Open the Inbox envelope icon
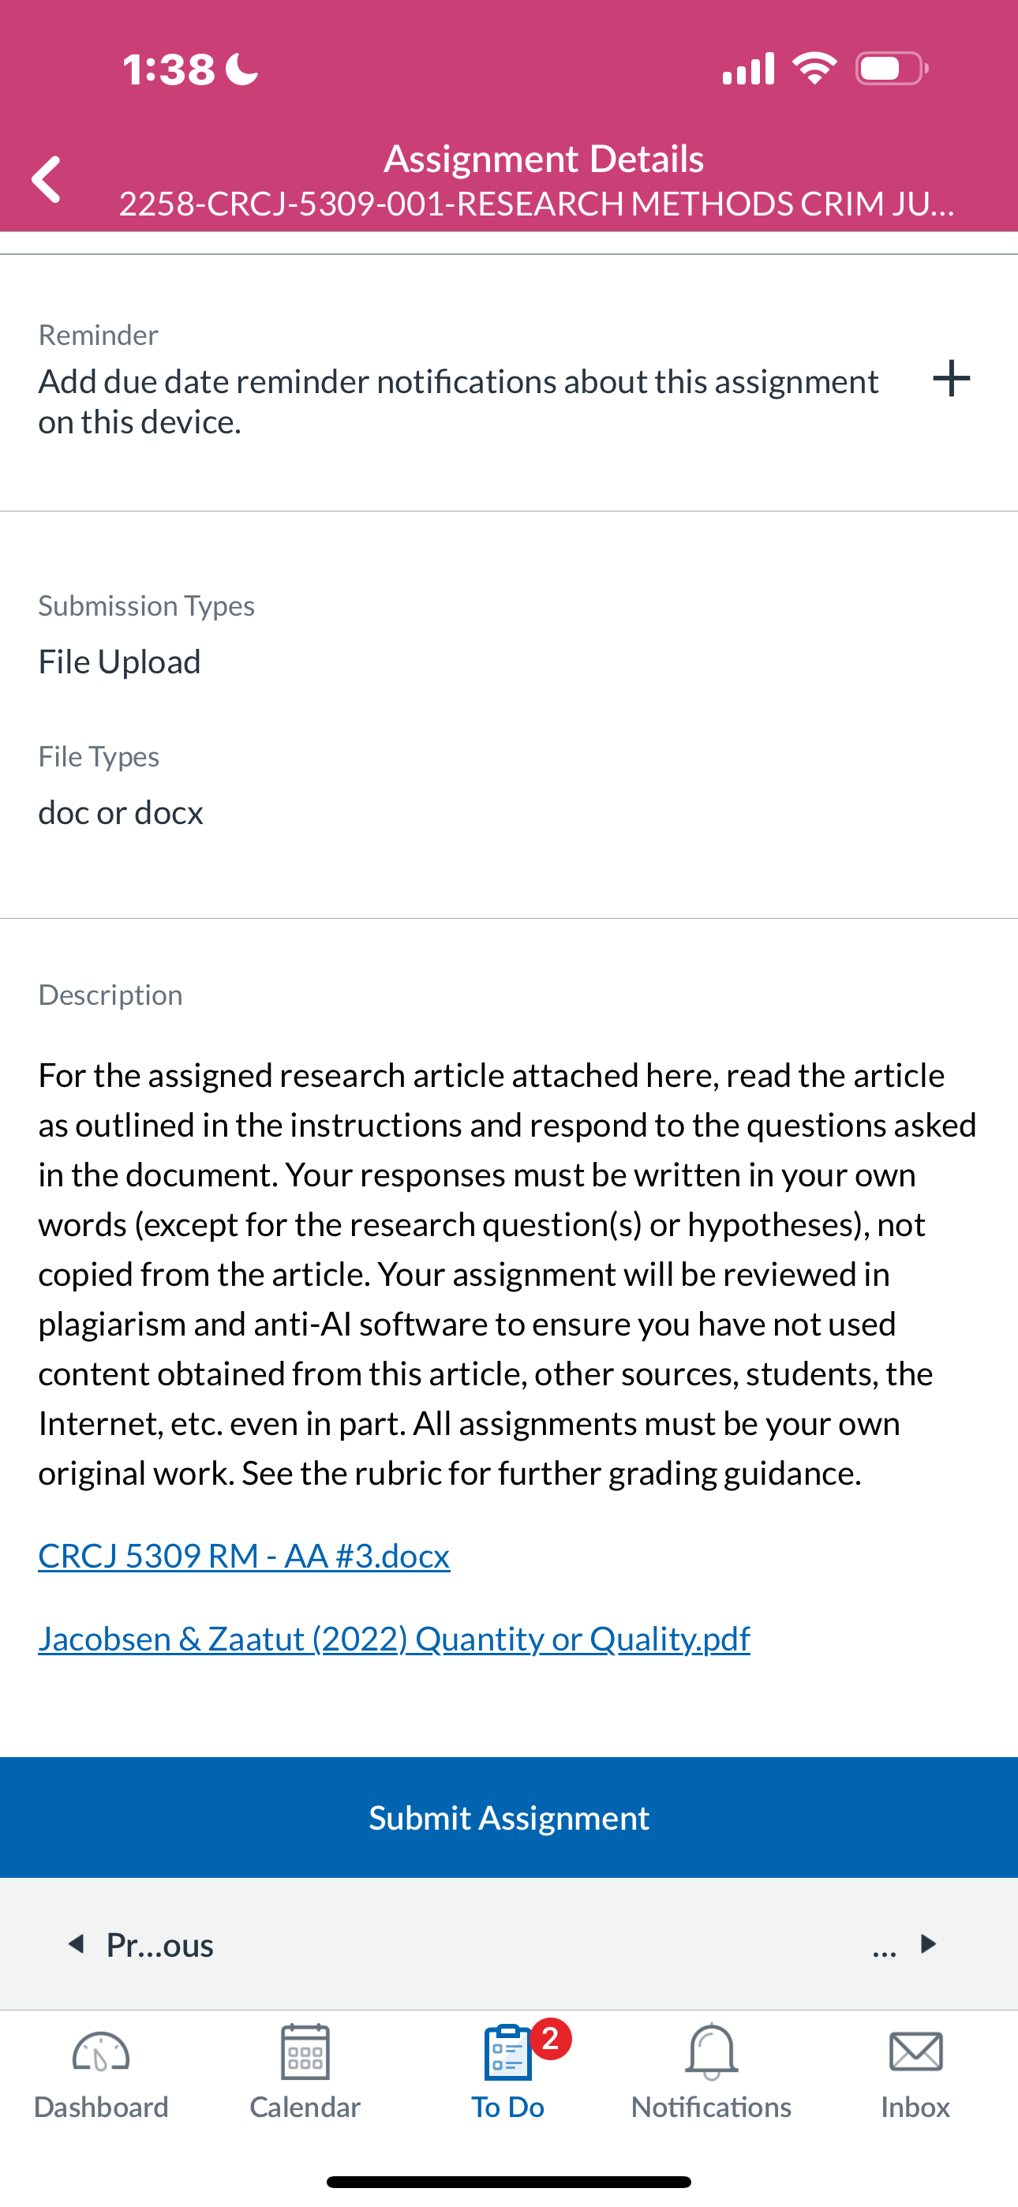The image size is (1018, 2207). (x=915, y=2052)
